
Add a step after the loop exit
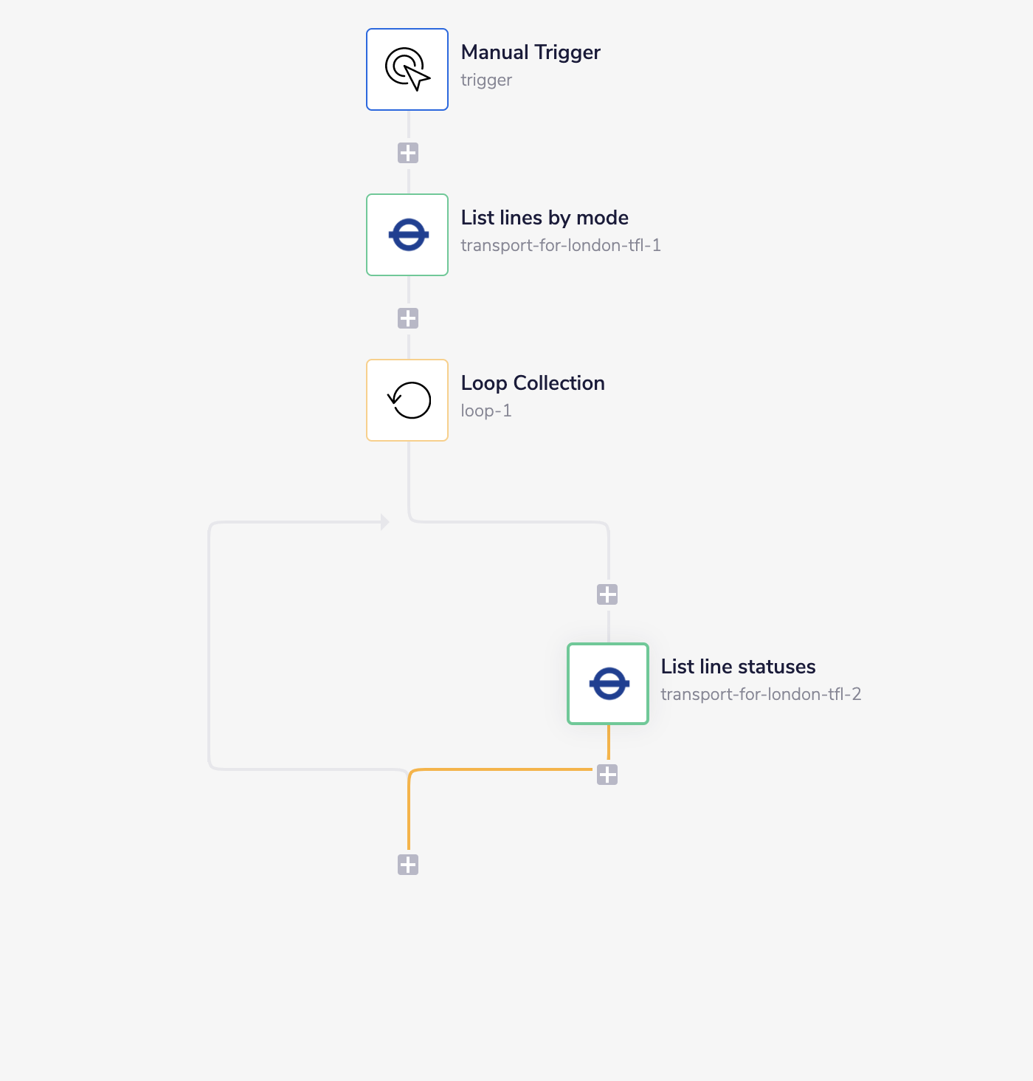[x=407, y=864]
